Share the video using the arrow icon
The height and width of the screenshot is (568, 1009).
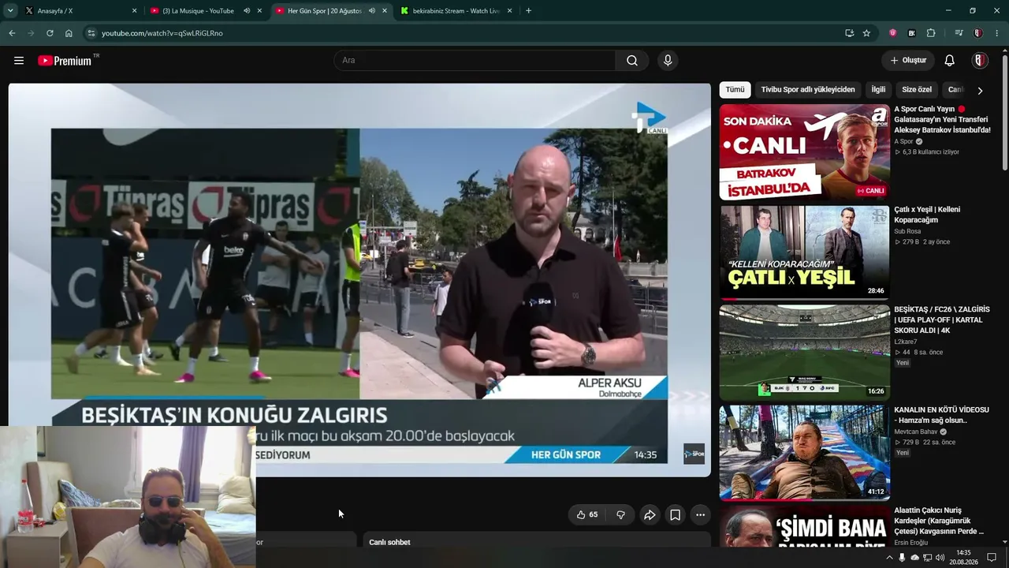point(650,515)
